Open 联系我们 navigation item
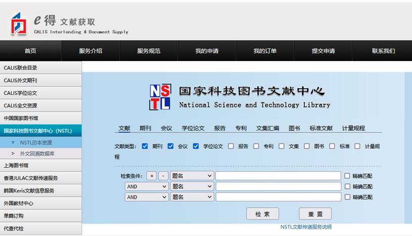412x236 pixels. click(383, 50)
